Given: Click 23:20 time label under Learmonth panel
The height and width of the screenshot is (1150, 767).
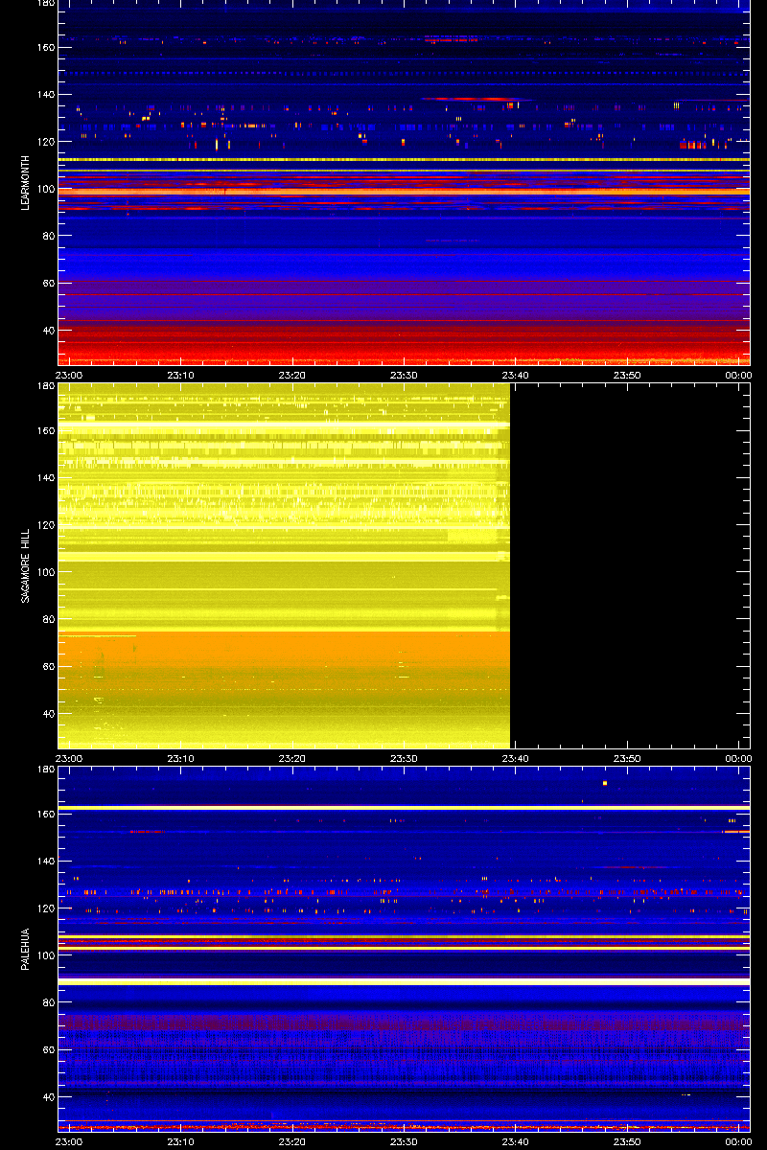Looking at the screenshot, I should point(292,376).
